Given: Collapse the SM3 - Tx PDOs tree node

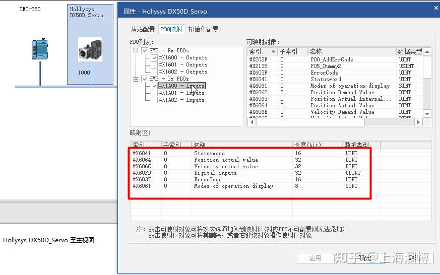Looking at the screenshot, I should [136, 79].
